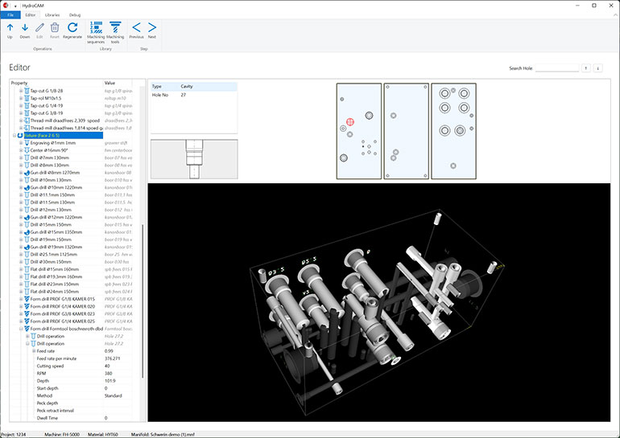
Task: Click Gun drill Ø19mm tool icon
Action: tap(27, 247)
